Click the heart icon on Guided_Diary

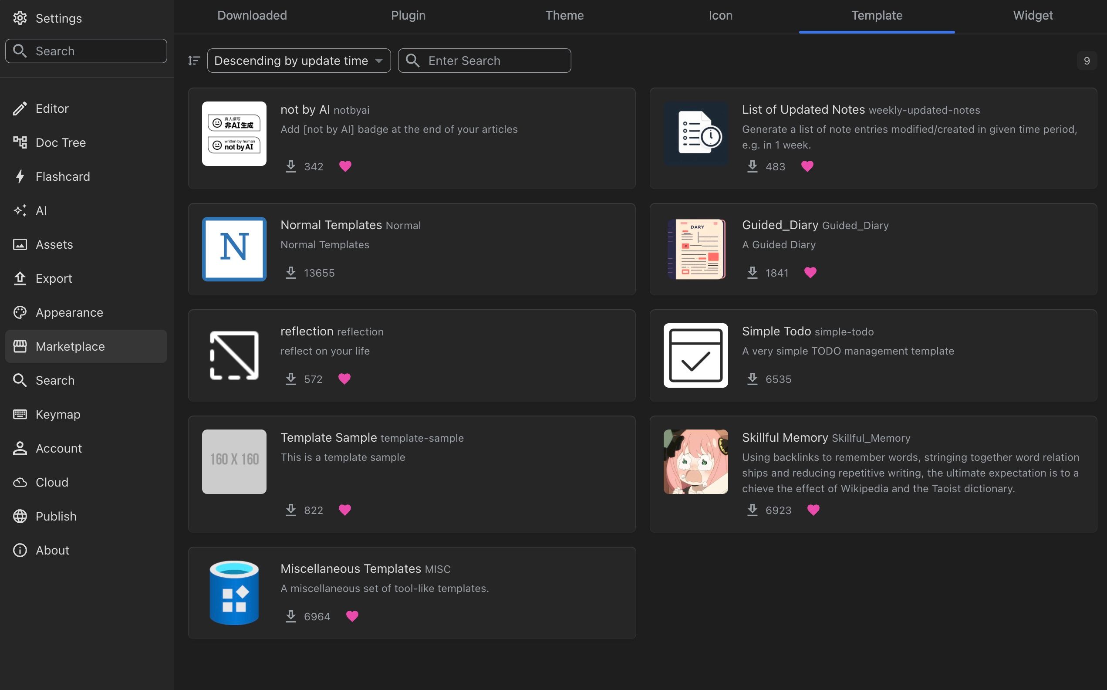810,272
